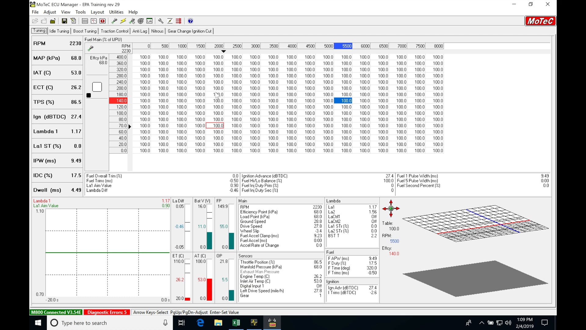Open the Help question mark icon
This screenshot has height=330, width=586.
(x=190, y=21)
